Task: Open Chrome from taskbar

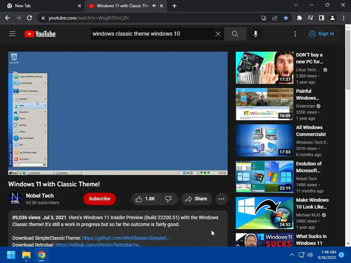Action: (41, 255)
